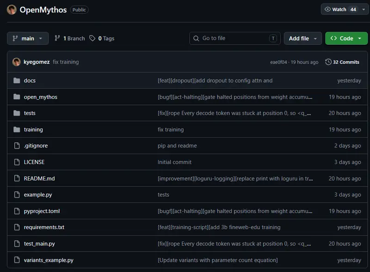This screenshot has width=370, height=272.
Task: Open the variants_example.py file
Action: coord(49,260)
